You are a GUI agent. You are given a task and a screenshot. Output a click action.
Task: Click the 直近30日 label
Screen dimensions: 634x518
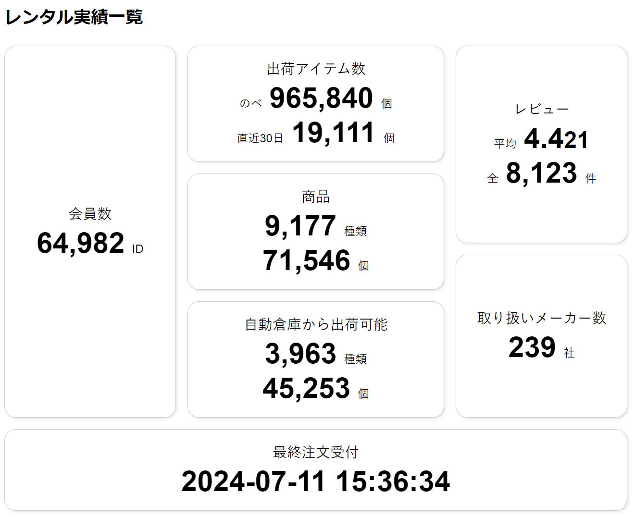pos(260,138)
